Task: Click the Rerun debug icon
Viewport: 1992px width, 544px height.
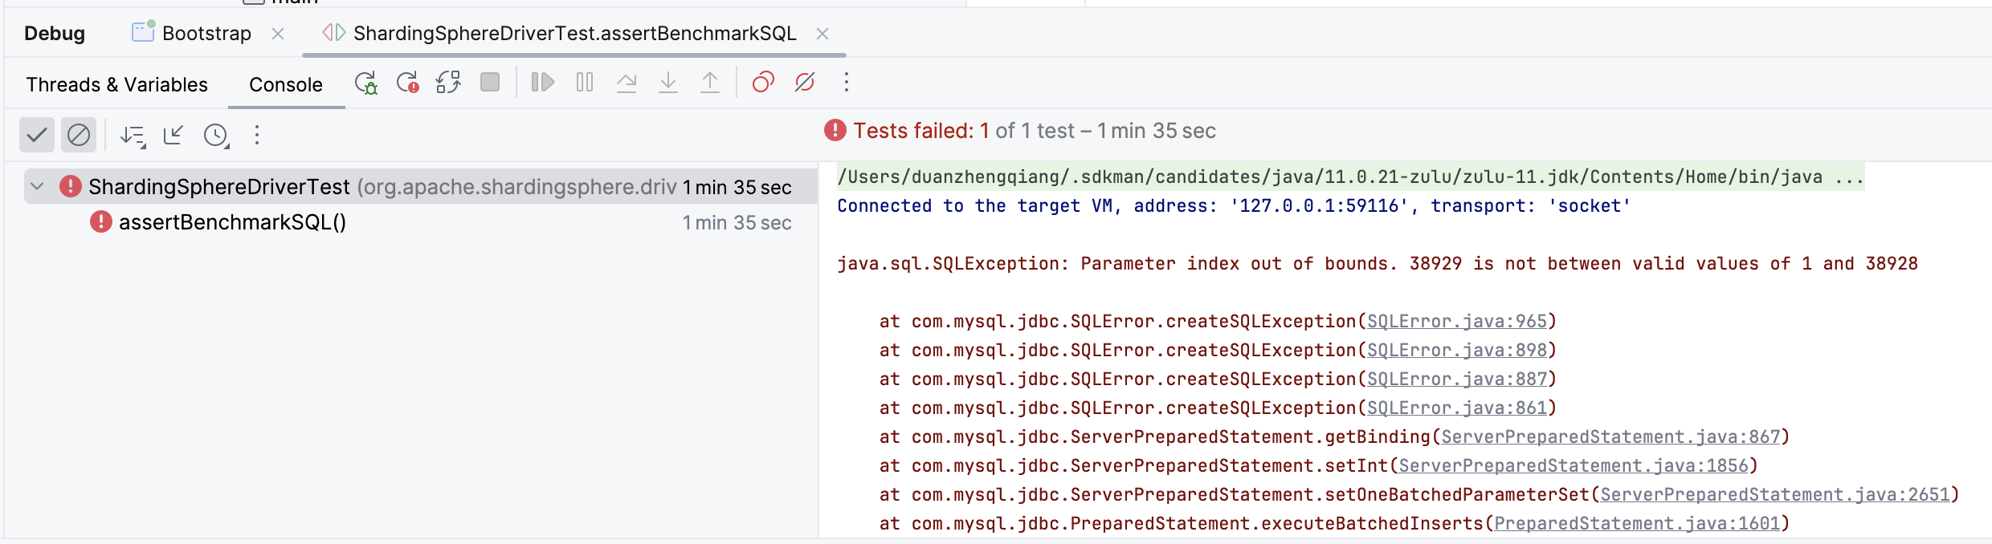Action: pyautogui.click(x=365, y=83)
